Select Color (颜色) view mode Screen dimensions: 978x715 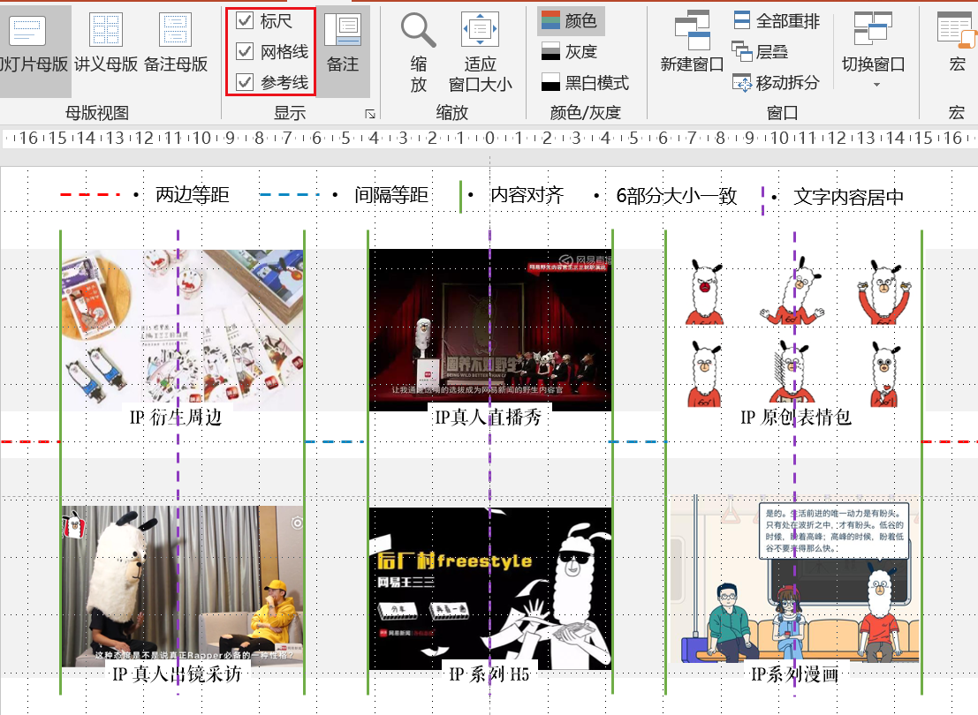(x=570, y=21)
